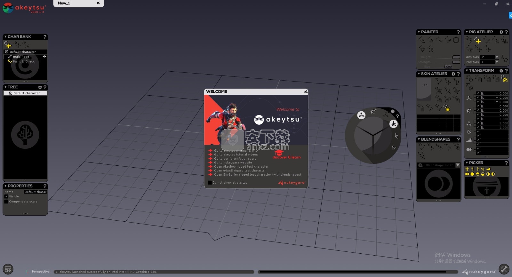Edit the Name field in Properties
Viewport: 512px width, 277px height.
[x=35, y=192]
